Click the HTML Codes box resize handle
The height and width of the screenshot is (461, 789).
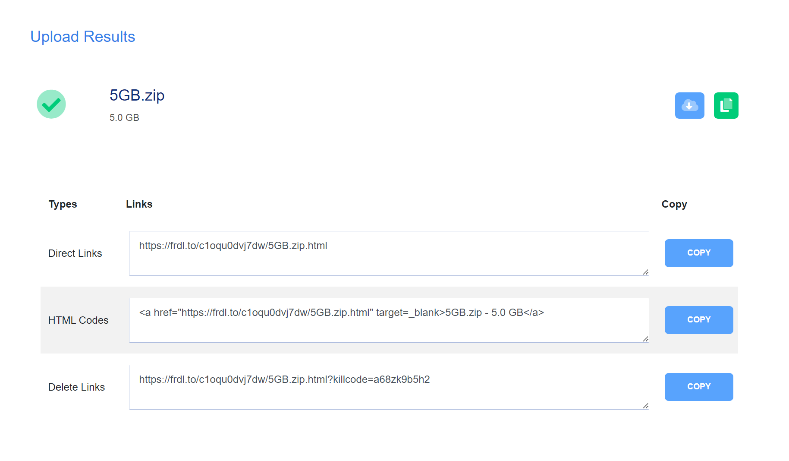645,339
